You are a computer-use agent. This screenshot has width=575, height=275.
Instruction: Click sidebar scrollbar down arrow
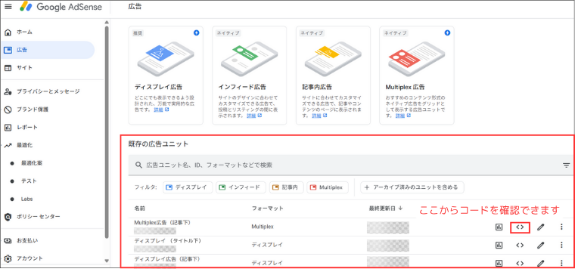pos(107,261)
